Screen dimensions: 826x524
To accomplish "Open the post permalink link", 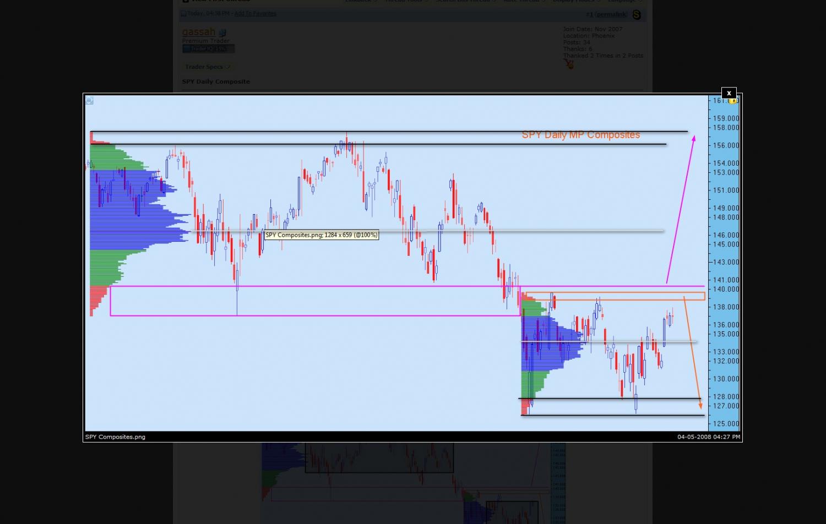I will tap(611, 14).
